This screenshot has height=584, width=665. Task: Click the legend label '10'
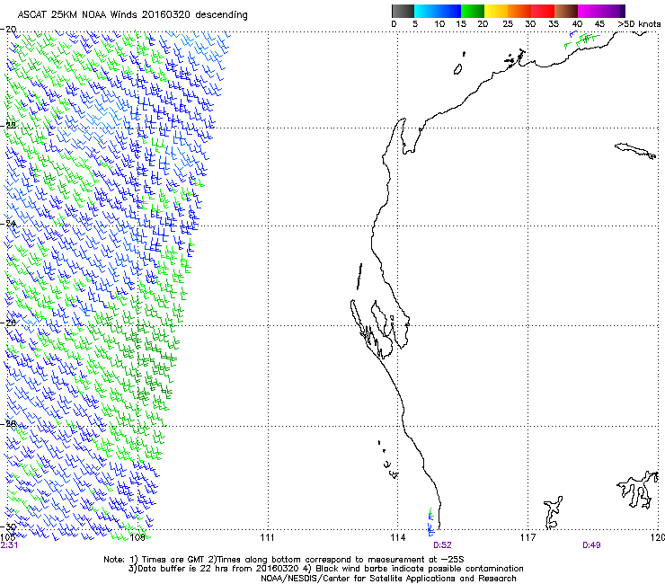point(439,24)
